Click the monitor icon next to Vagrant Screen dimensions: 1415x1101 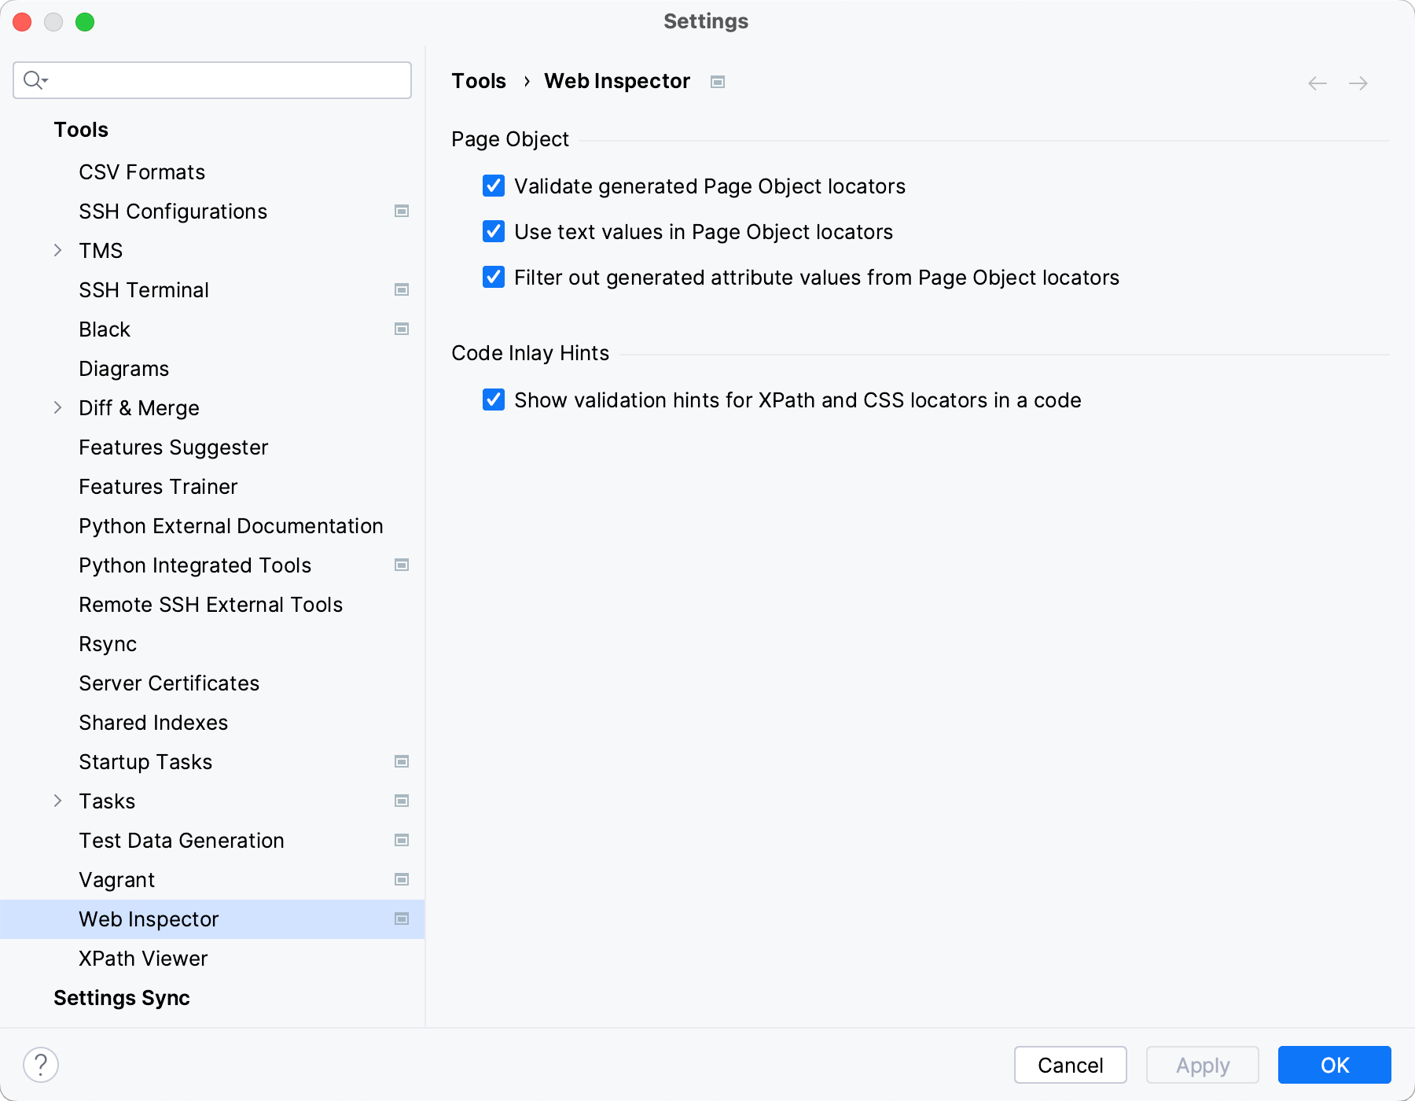402,879
